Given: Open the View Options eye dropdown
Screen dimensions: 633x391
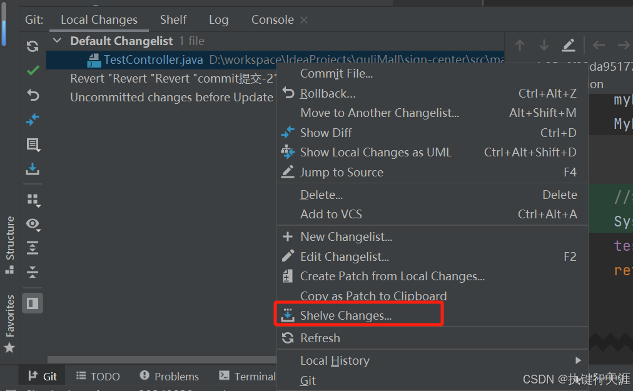Looking at the screenshot, I should (33, 224).
